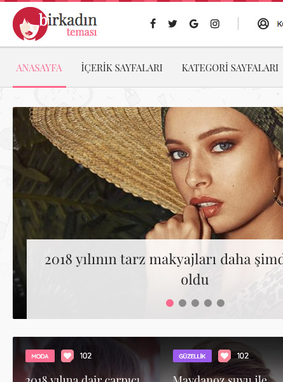Switch to the second slider dot
The height and width of the screenshot is (382, 283).
click(x=183, y=303)
